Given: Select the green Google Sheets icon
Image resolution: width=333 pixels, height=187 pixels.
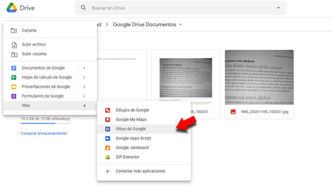Looking at the screenshot, I should click(14, 77).
